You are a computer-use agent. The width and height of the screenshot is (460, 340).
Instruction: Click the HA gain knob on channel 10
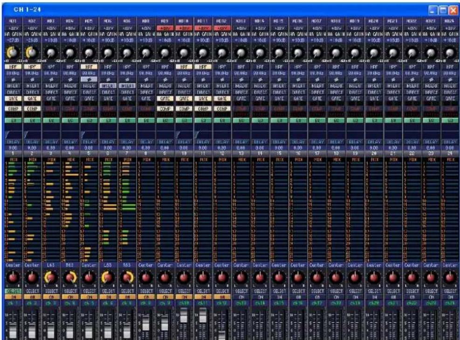click(184, 53)
